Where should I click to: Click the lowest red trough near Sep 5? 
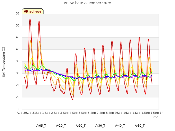pyautogui.click(x=72, y=99)
